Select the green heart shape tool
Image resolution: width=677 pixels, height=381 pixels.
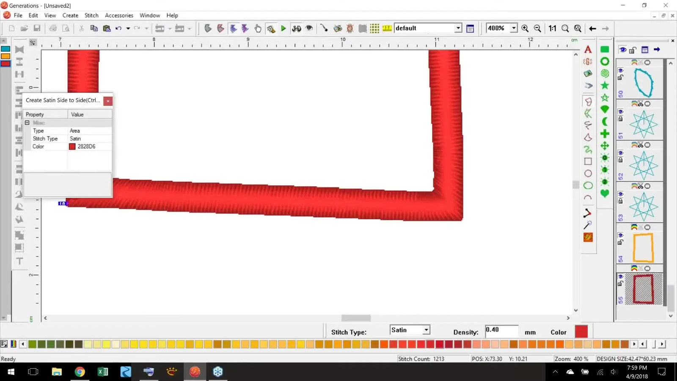(605, 193)
